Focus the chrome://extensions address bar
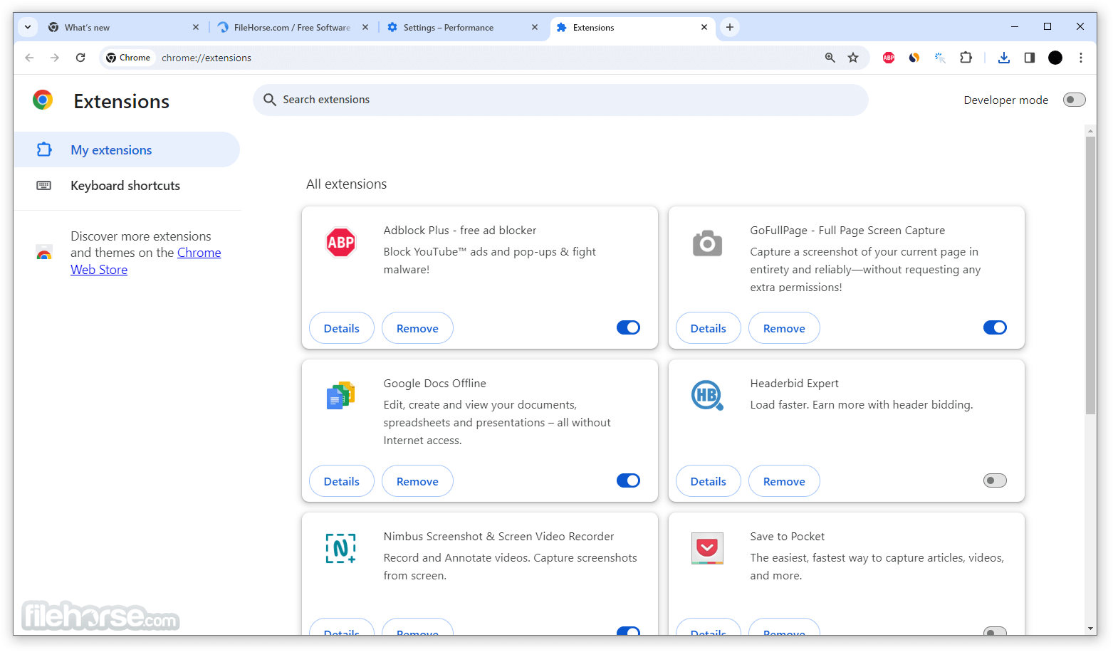The image size is (1113, 652). [484, 58]
